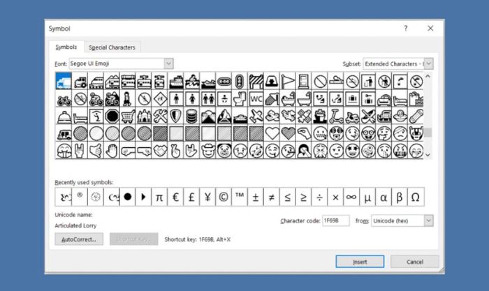Click the Cancel button
This screenshot has width=489, height=291.
pyautogui.click(x=415, y=262)
